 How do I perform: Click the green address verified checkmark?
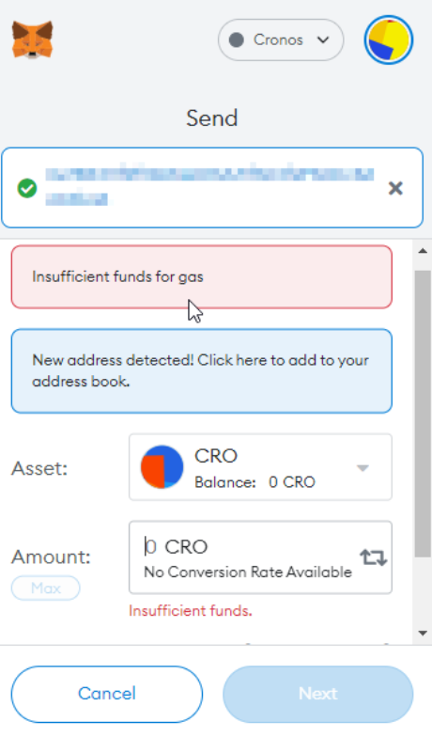(x=27, y=188)
